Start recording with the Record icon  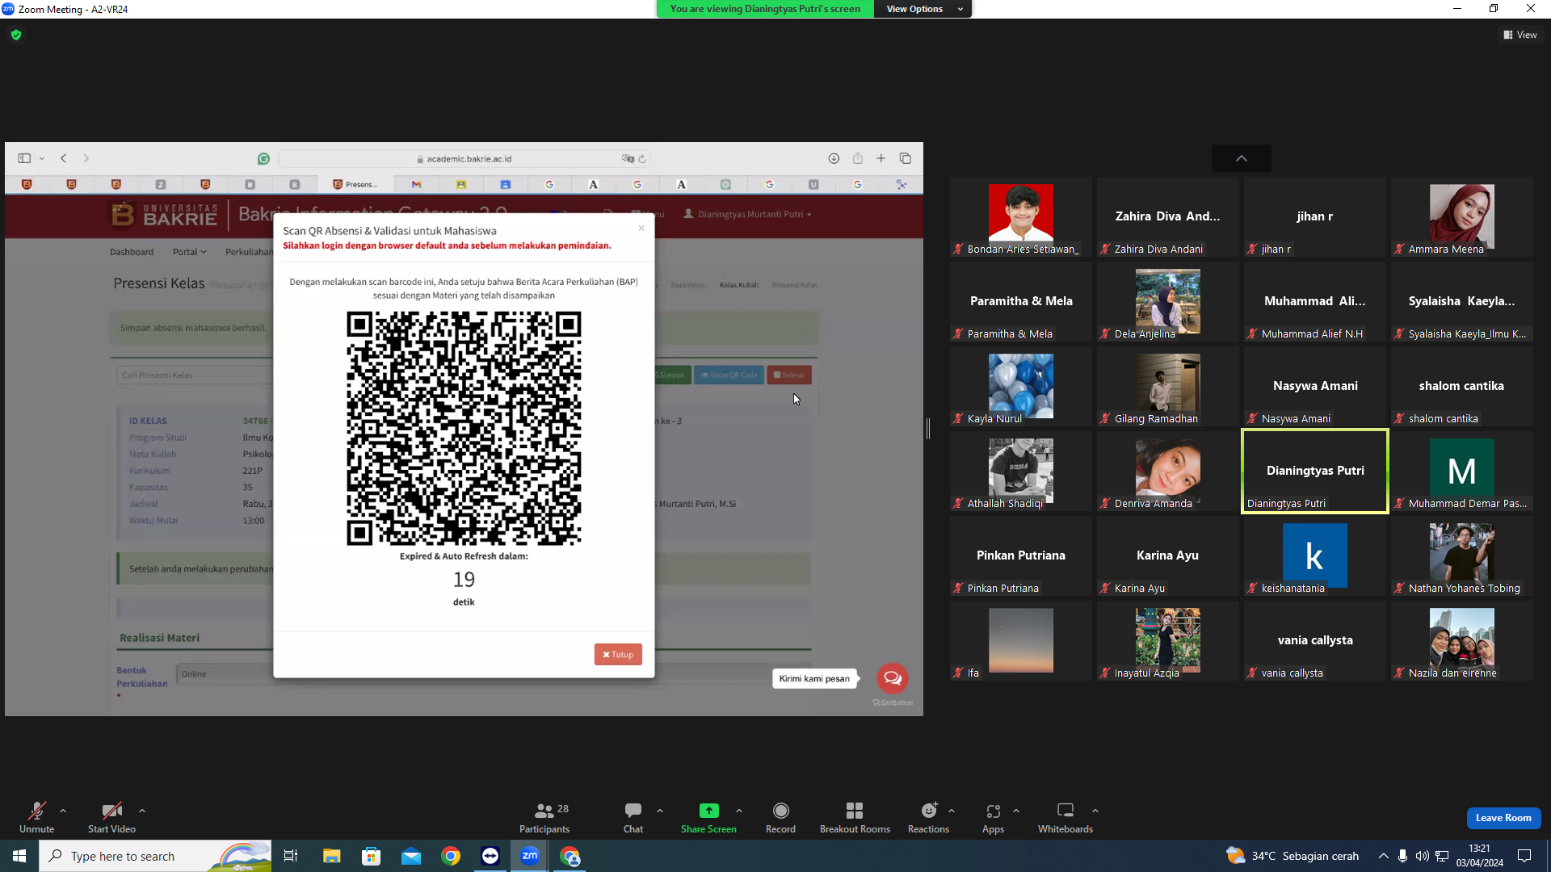point(780,810)
